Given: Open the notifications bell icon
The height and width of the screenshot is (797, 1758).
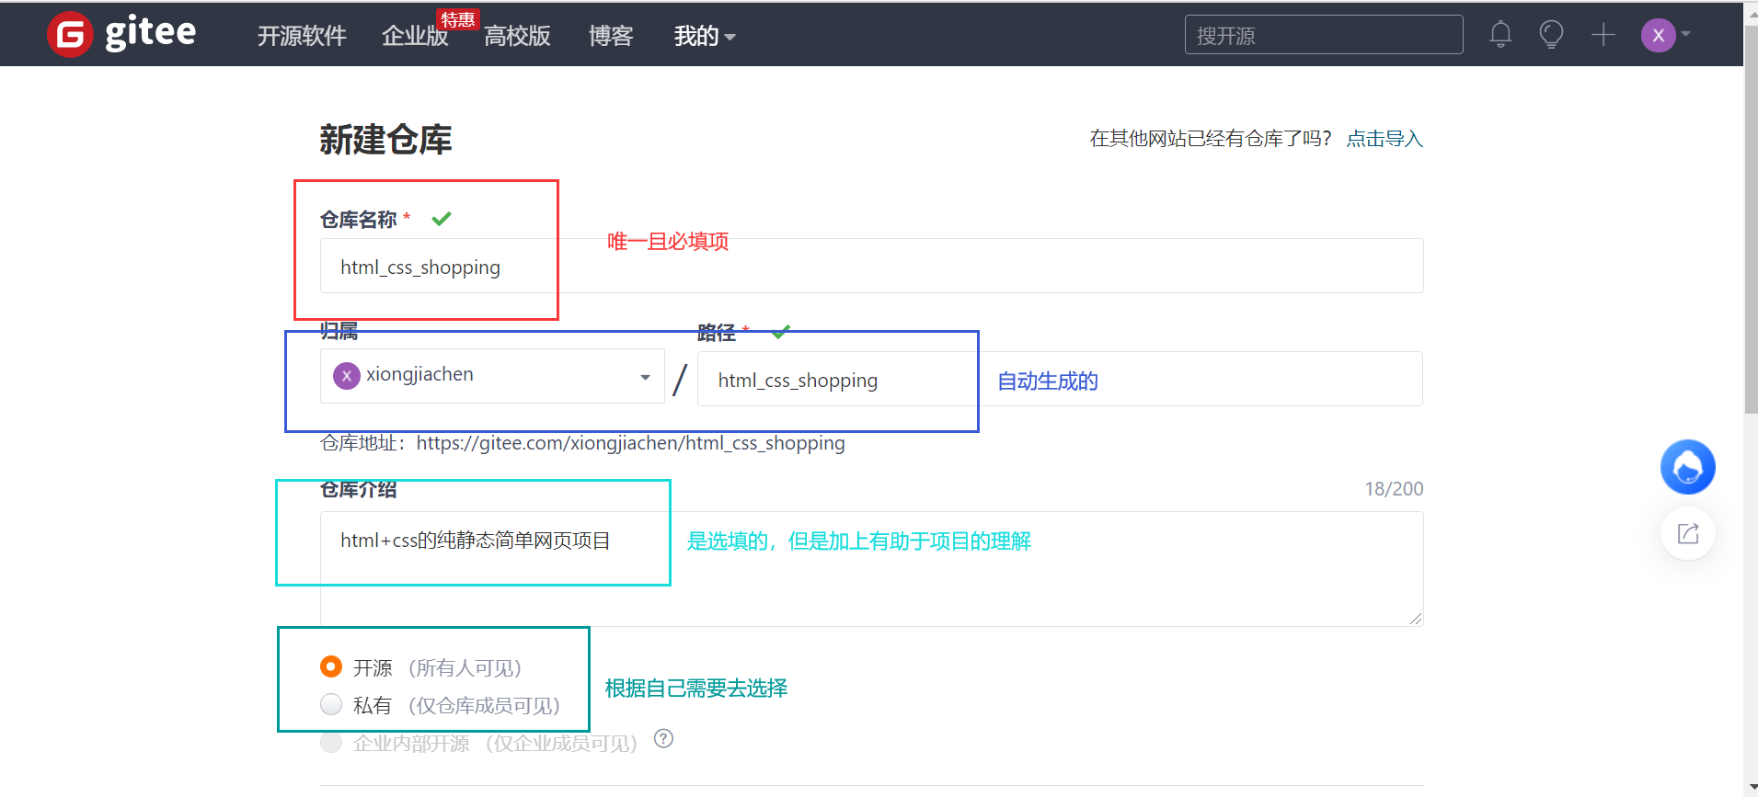Looking at the screenshot, I should (x=1500, y=35).
